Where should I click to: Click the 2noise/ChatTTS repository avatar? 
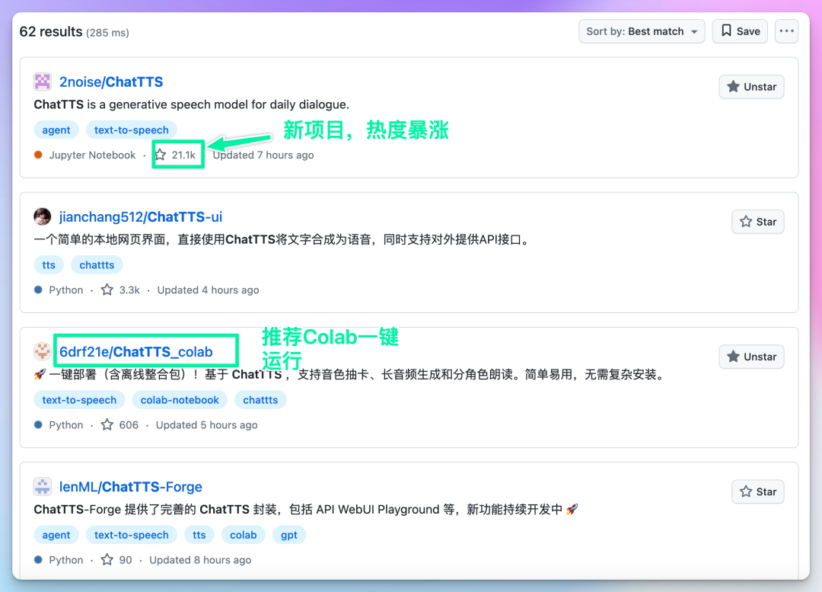click(x=42, y=81)
